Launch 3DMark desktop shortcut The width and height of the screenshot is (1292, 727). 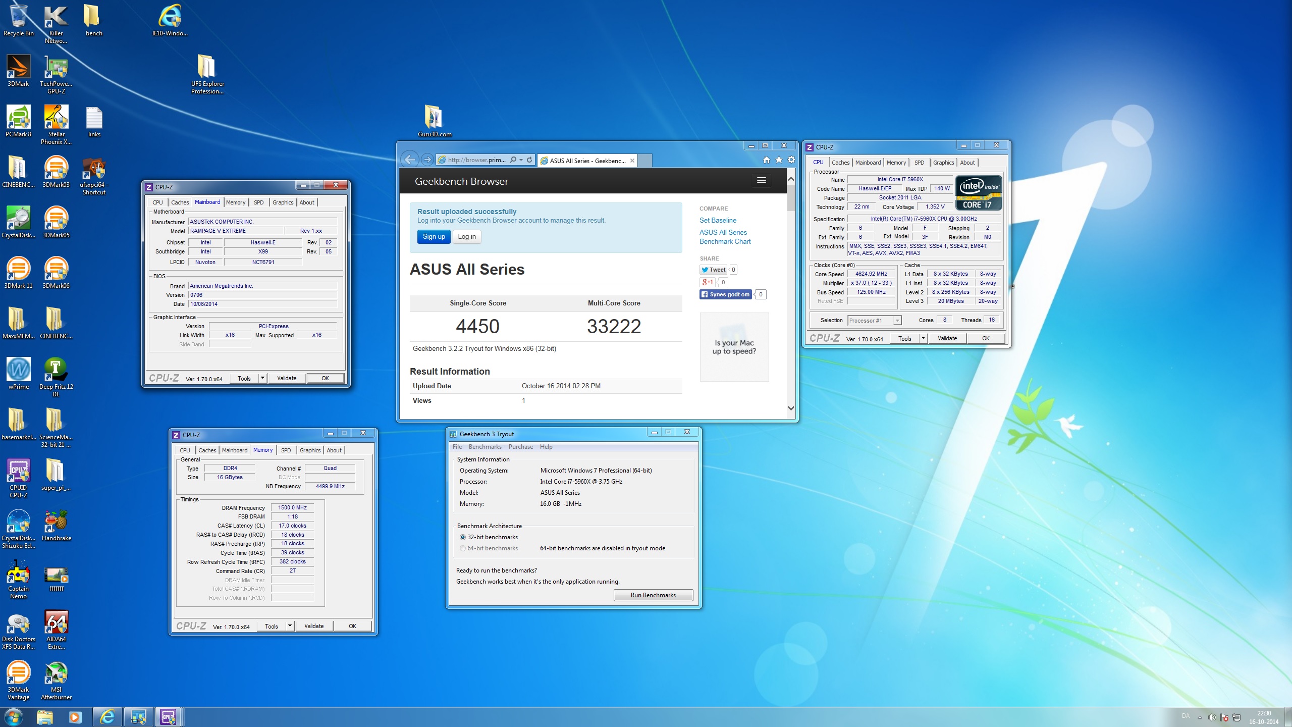point(19,71)
